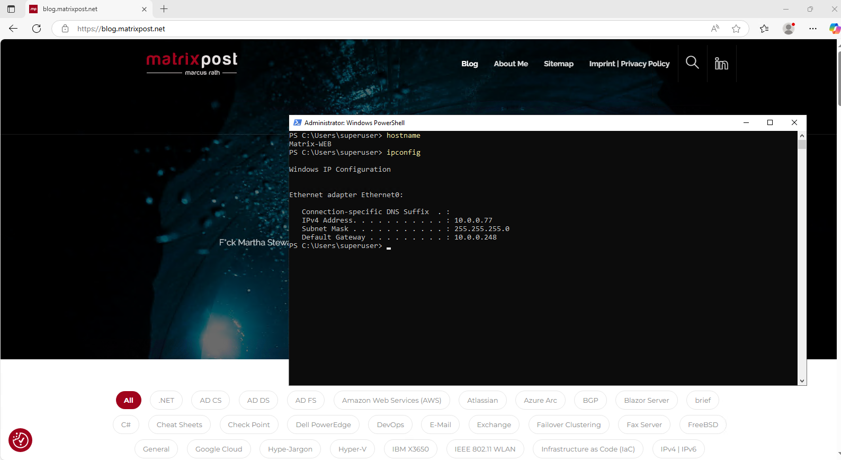This screenshot has width=841, height=460.
Task: Filter posts by IBM X3650
Action: coord(410,449)
